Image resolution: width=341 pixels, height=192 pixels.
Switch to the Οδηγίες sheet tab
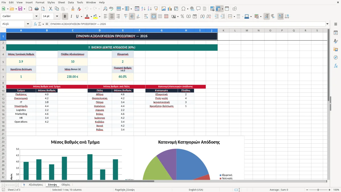66,185
